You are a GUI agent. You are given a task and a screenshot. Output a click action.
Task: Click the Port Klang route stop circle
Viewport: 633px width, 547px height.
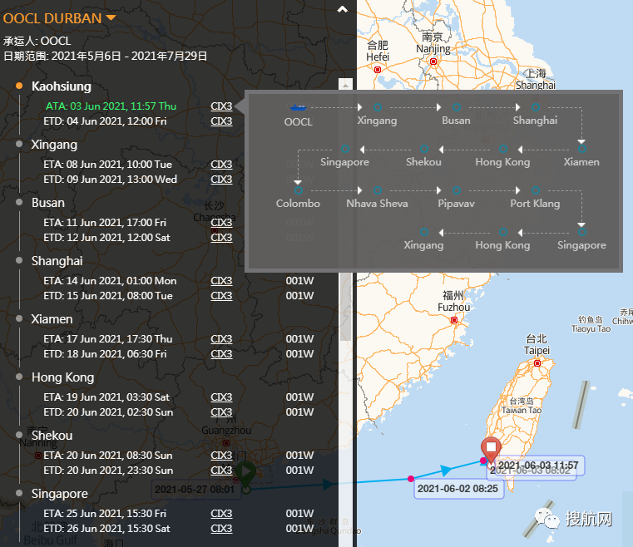coord(535,190)
